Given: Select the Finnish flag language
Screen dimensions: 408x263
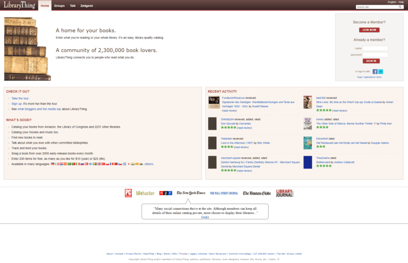Looking at the screenshot, I should point(91,164).
